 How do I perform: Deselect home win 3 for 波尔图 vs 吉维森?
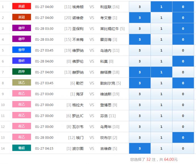click(x=139, y=148)
